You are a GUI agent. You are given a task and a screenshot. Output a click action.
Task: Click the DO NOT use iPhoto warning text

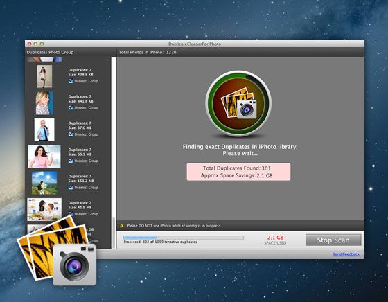pos(174,226)
